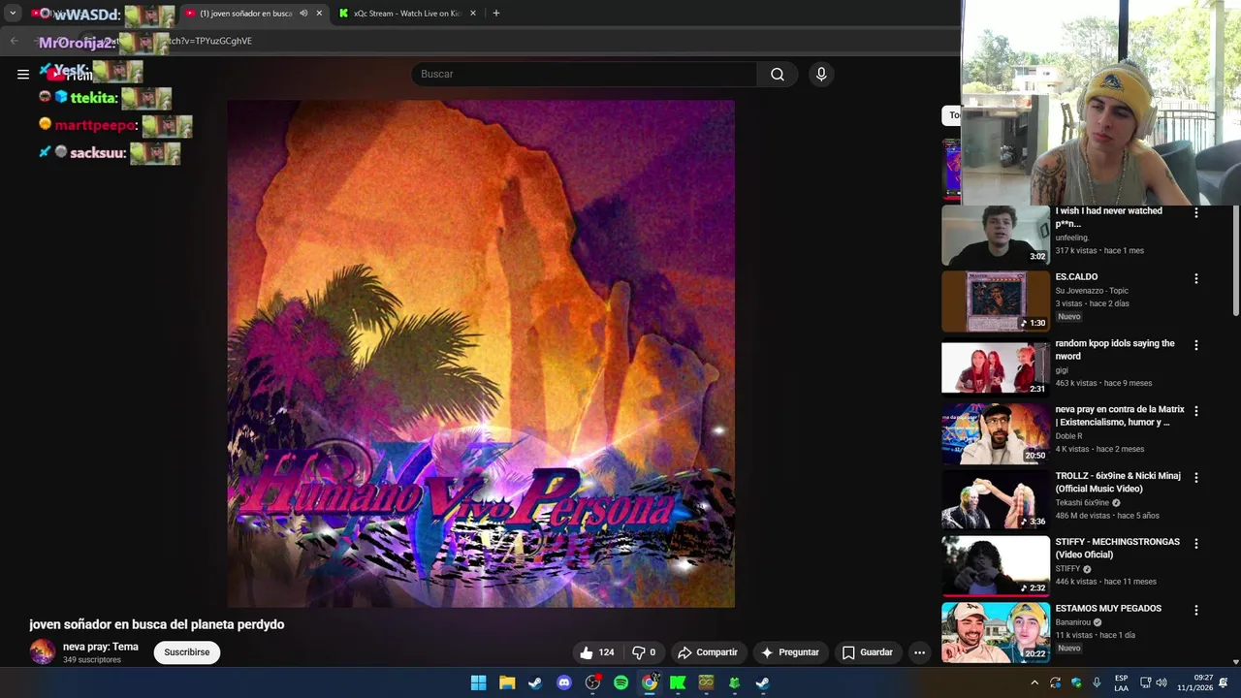
Task: Open the YouTube hamburger guide menu
Action: [x=23, y=74]
